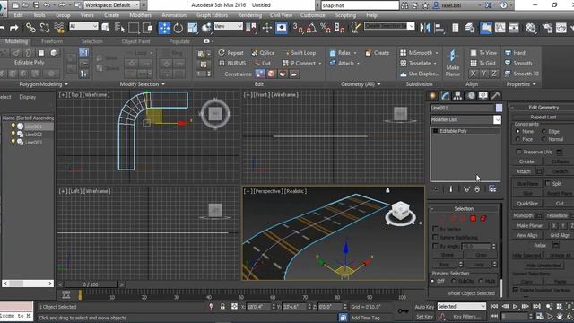Select the Edge constraint radio button
The image size is (574, 323).
coord(544,131)
